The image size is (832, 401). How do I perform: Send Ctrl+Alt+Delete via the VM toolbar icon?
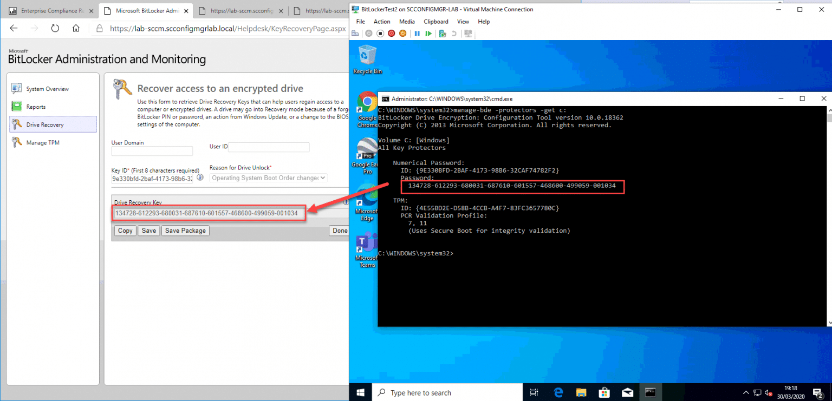coord(355,33)
